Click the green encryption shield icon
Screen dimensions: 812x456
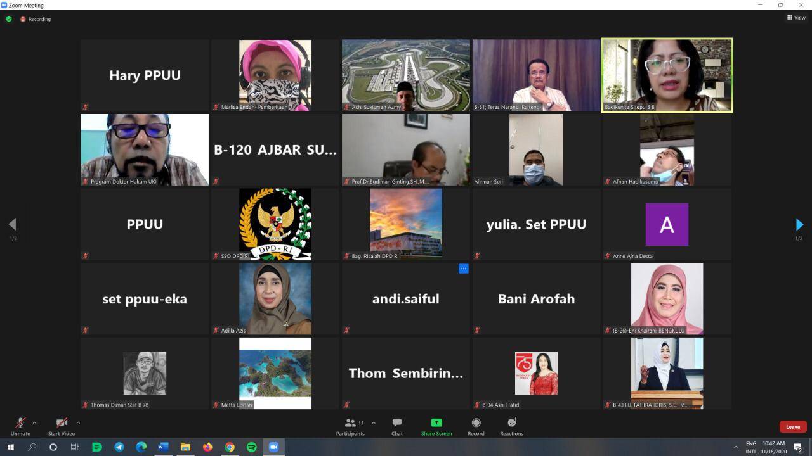(x=9, y=19)
